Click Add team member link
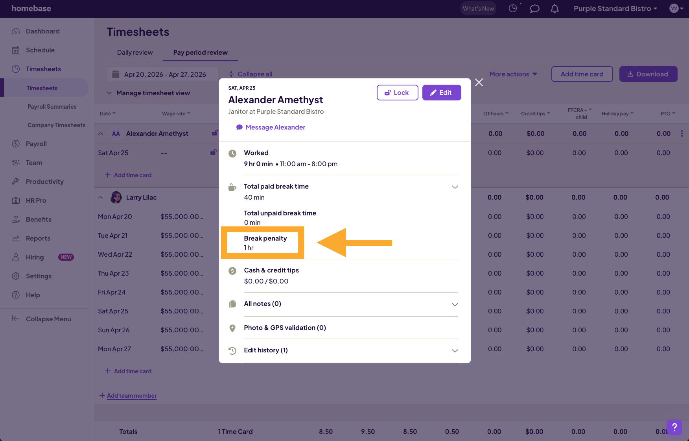This screenshot has width=689, height=441. pyautogui.click(x=128, y=396)
